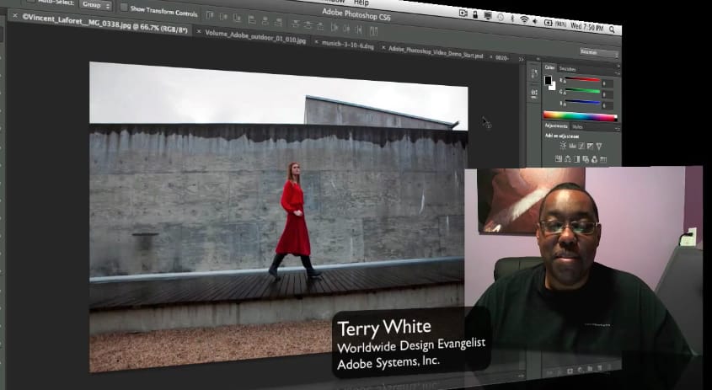Select the Brightness/Contrast adjustment icon

click(563, 146)
